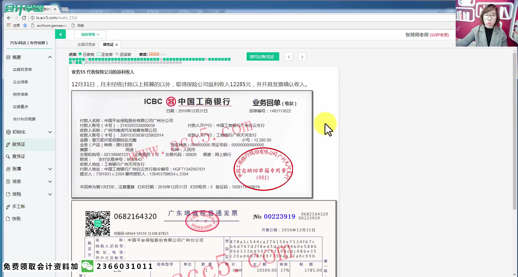The height and width of the screenshot is (277, 518).
Task: Click the difficulty star rating
Action: pyautogui.click(x=157, y=54)
